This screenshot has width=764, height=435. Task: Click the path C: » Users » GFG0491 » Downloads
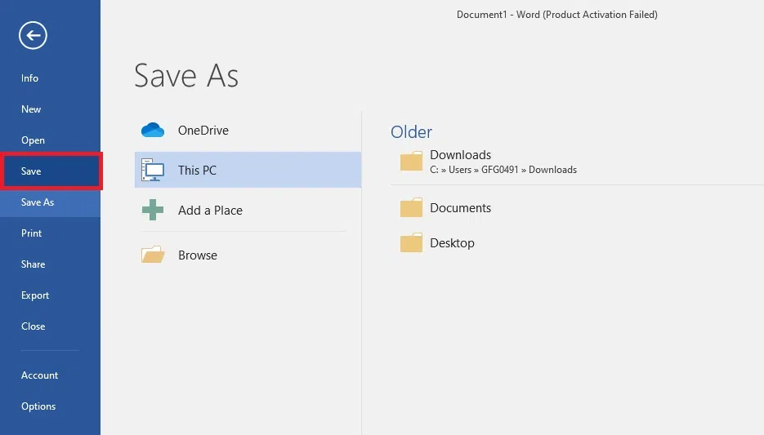(x=503, y=170)
